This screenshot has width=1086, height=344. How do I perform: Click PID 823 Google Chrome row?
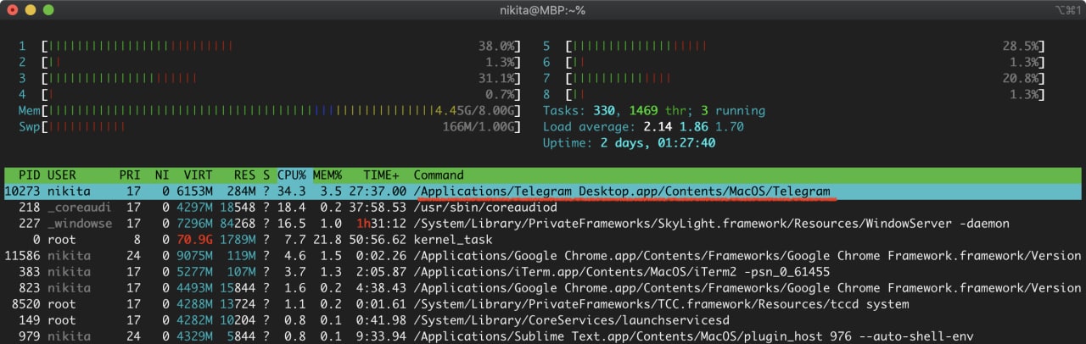[x=543, y=289]
